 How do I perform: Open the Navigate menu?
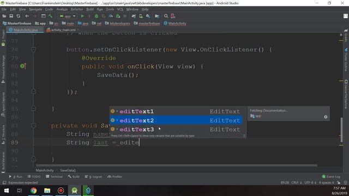point(35,9)
